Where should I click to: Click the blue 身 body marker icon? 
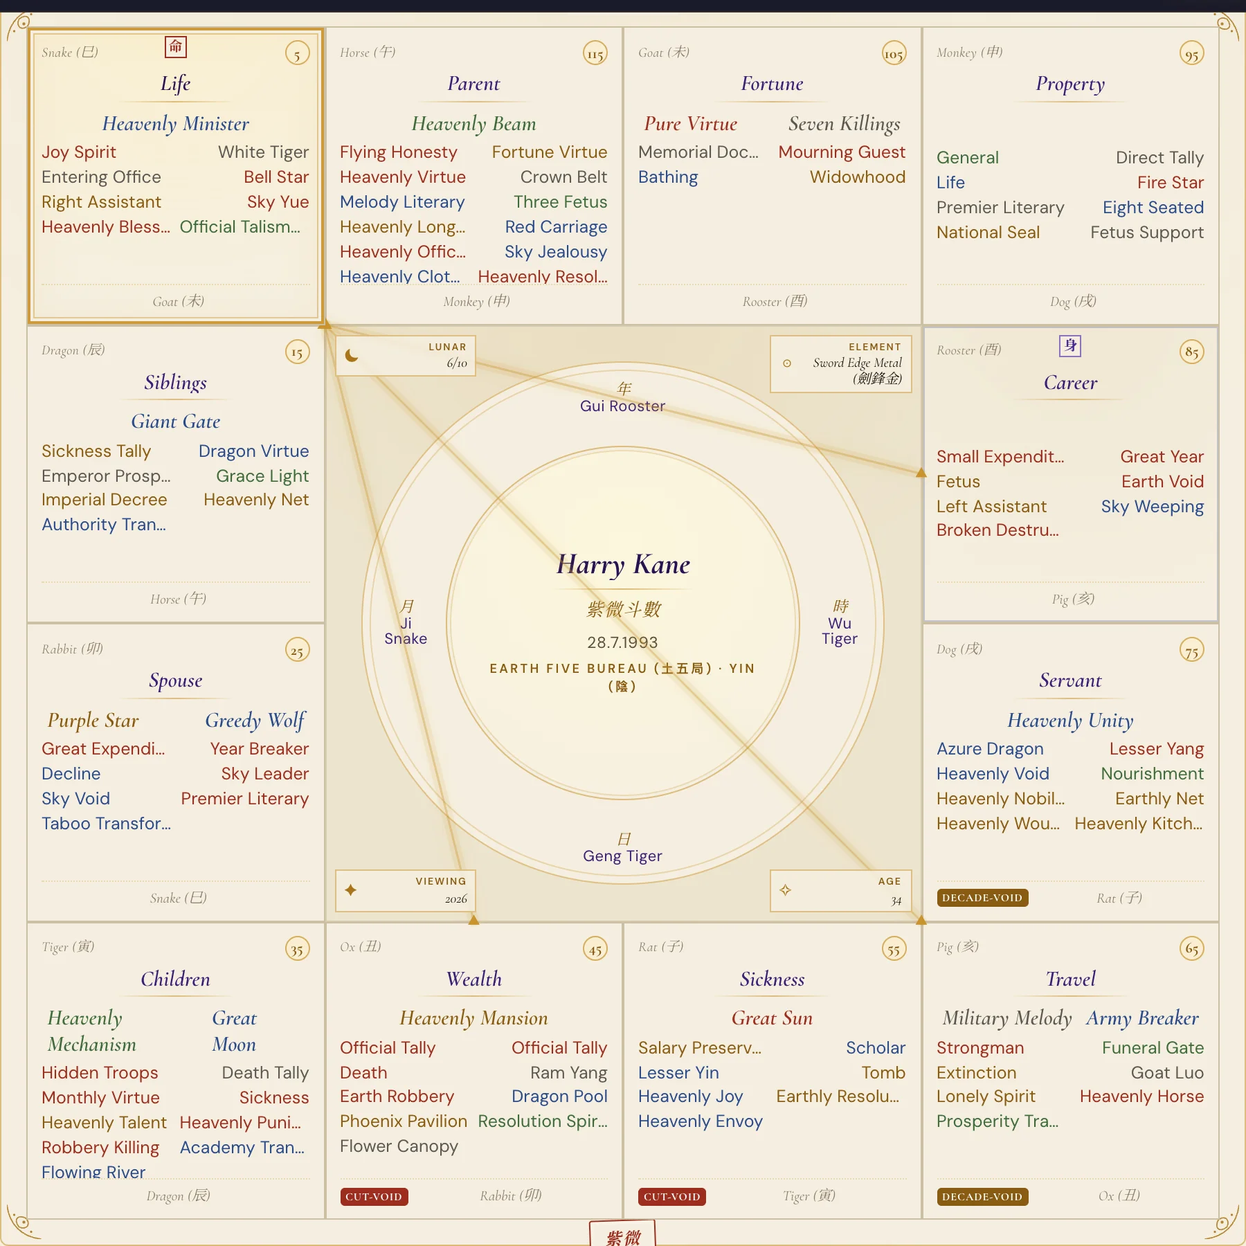tap(1070, 345)
